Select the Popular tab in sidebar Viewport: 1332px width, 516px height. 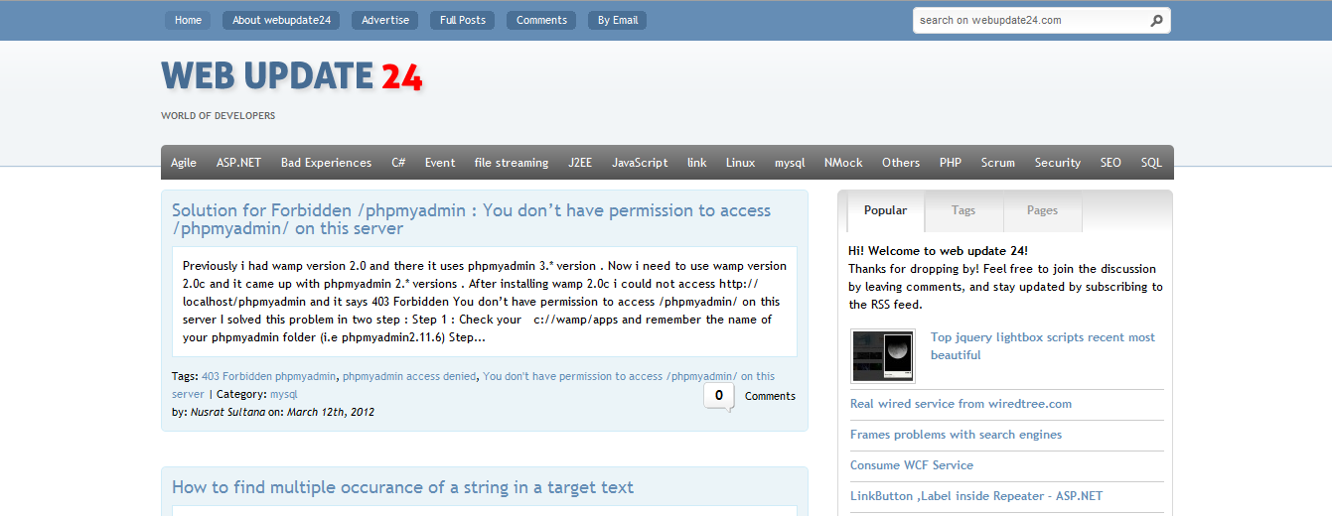[x=885, y=210]
